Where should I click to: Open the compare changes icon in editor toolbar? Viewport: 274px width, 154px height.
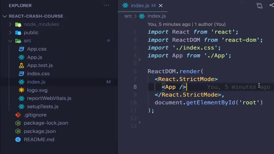[259, 6]
